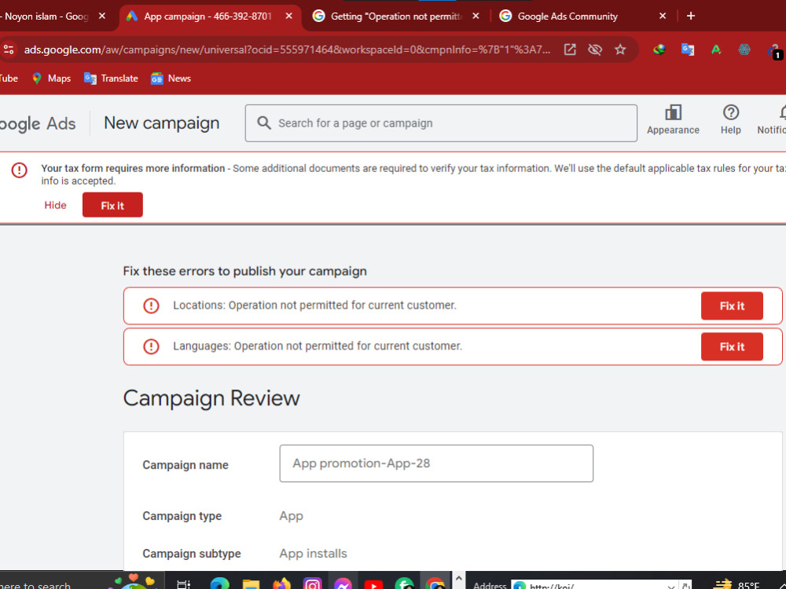
Task: Close the App campaign tab
Action: (x=288, y=16)
